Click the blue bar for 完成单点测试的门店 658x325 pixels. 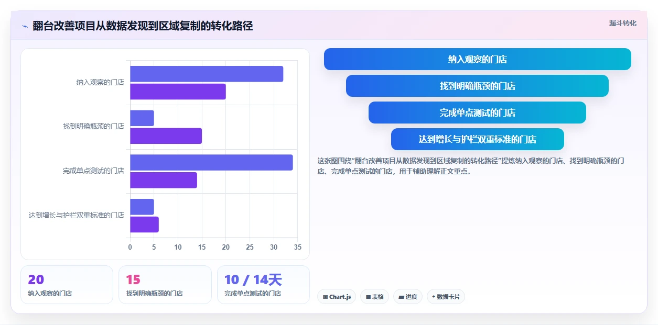[211, 162]
